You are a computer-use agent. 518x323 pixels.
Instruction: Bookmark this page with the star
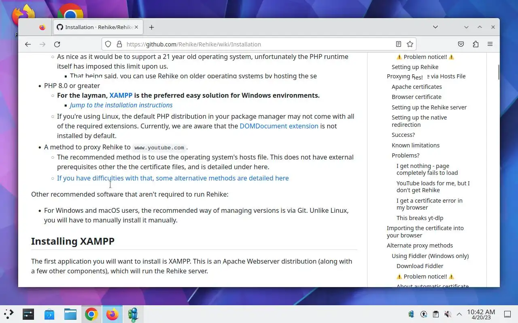coord(410,44)
